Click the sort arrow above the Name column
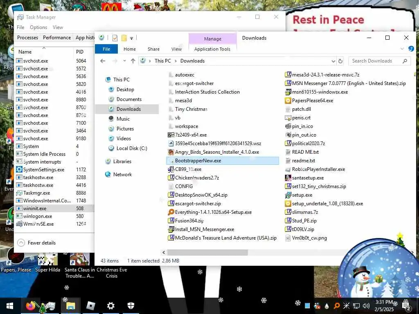 click(x=44, y=48)
